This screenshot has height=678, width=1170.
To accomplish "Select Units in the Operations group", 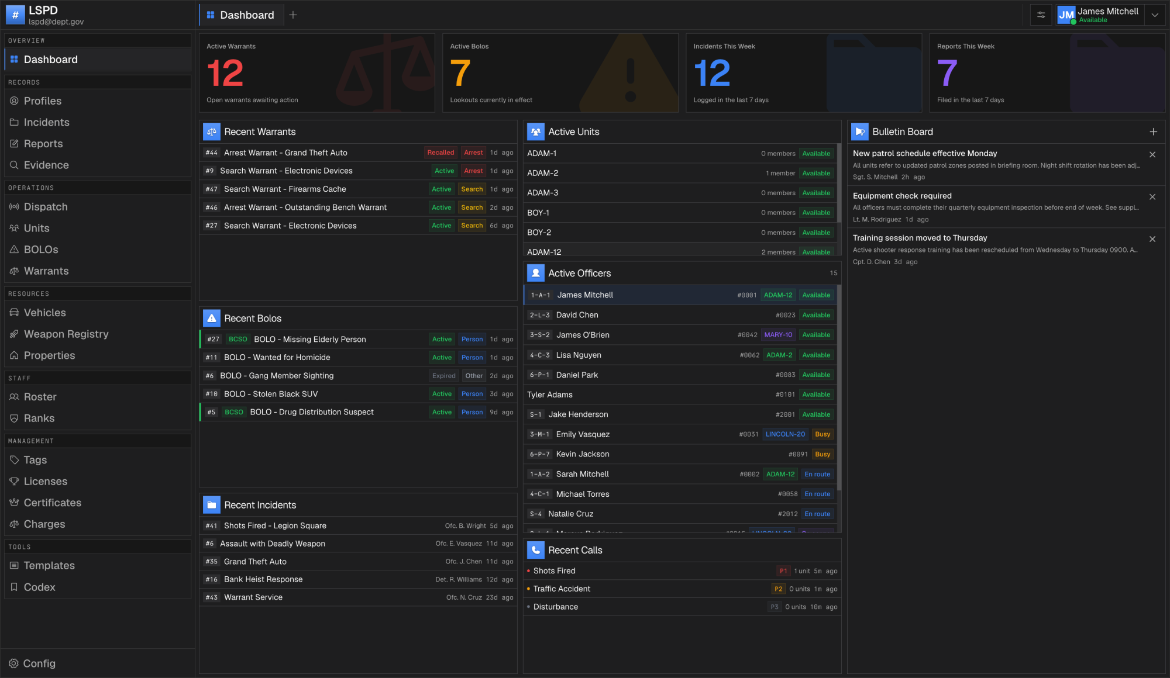I will (98, 229).
